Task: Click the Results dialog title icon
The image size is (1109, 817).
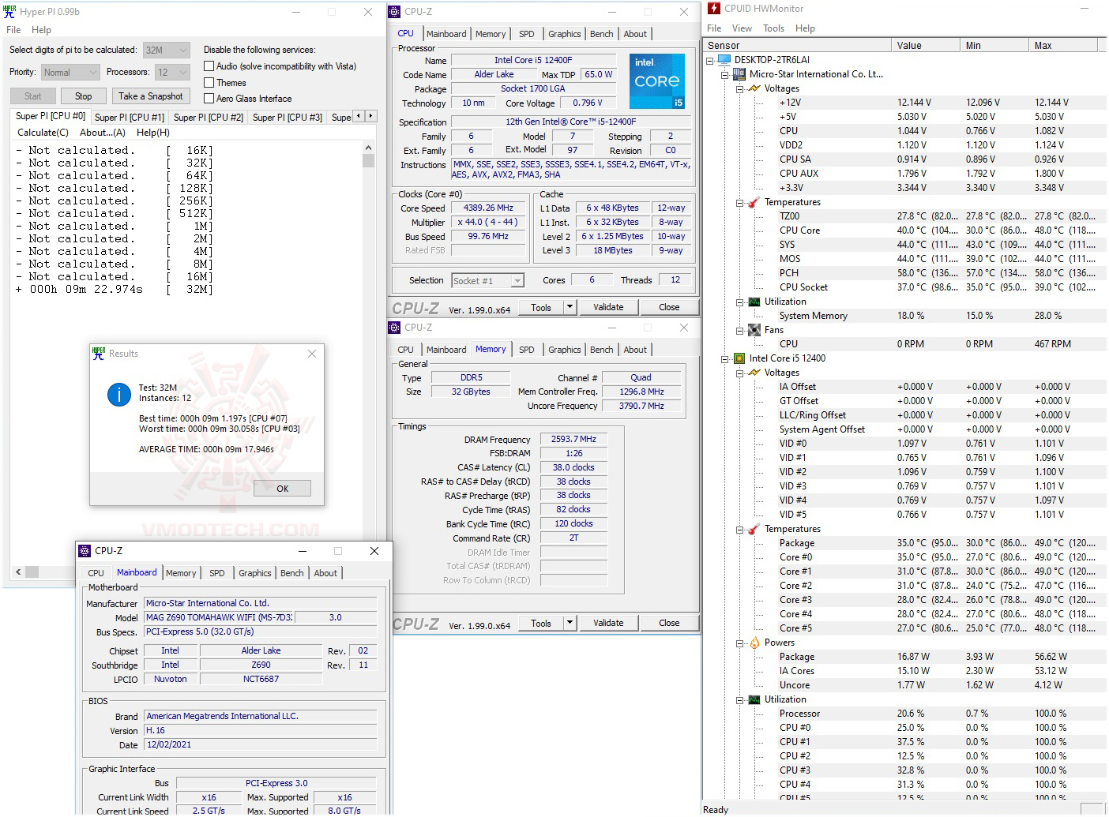Action: (99, 354)
